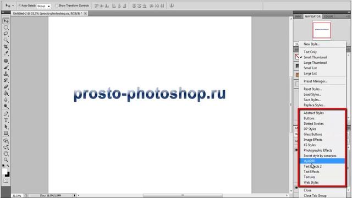Viewport: 352px width, 198px height.
Task: Select the Clone Stamp tool
Action: coord(6,74)
